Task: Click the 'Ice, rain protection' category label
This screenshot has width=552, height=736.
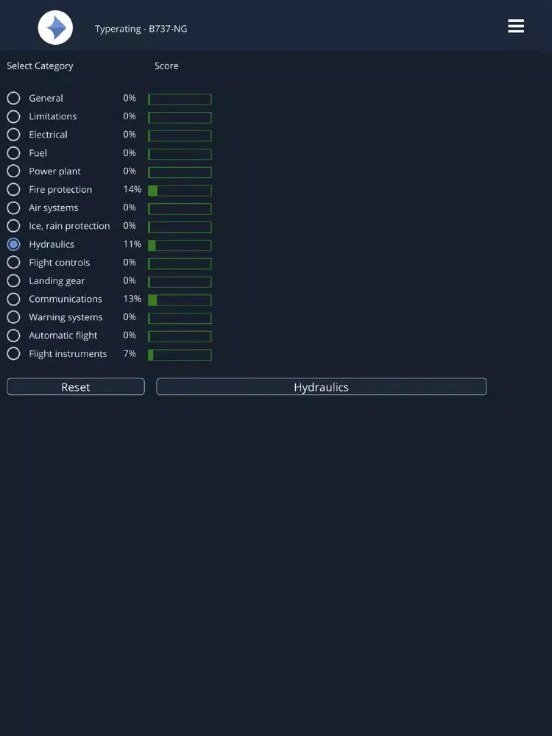Action: 69,226
